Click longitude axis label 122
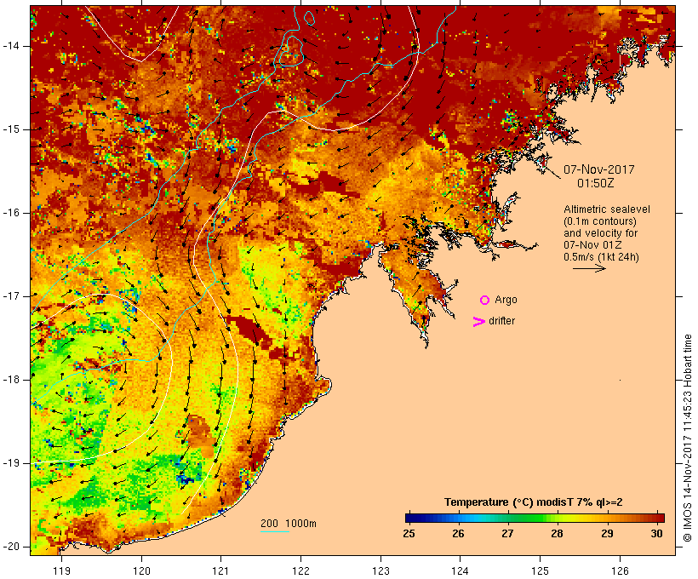698x579 pixels. (301, 570)
